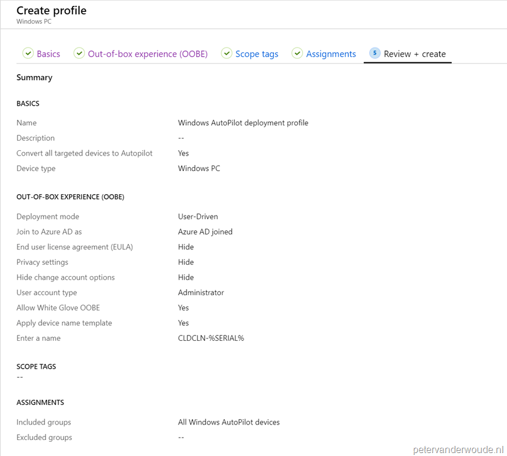Select the checkmark icon next to Scope tags
This screenshot has height=456, width=507.
(x=226, y=53)
